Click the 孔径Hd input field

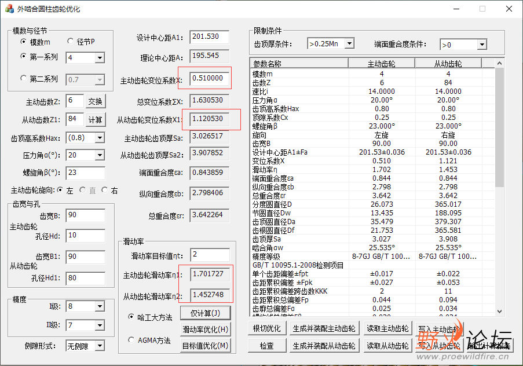coord(85,236)
